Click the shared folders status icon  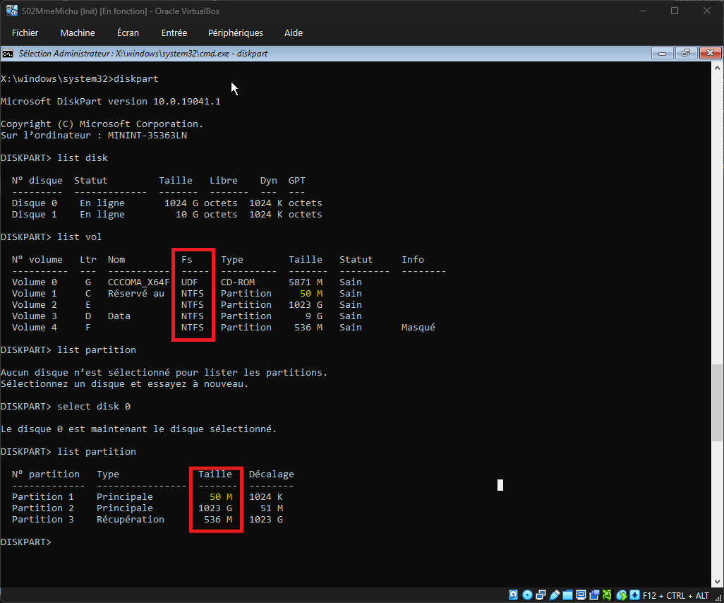(x=568, y=595)
